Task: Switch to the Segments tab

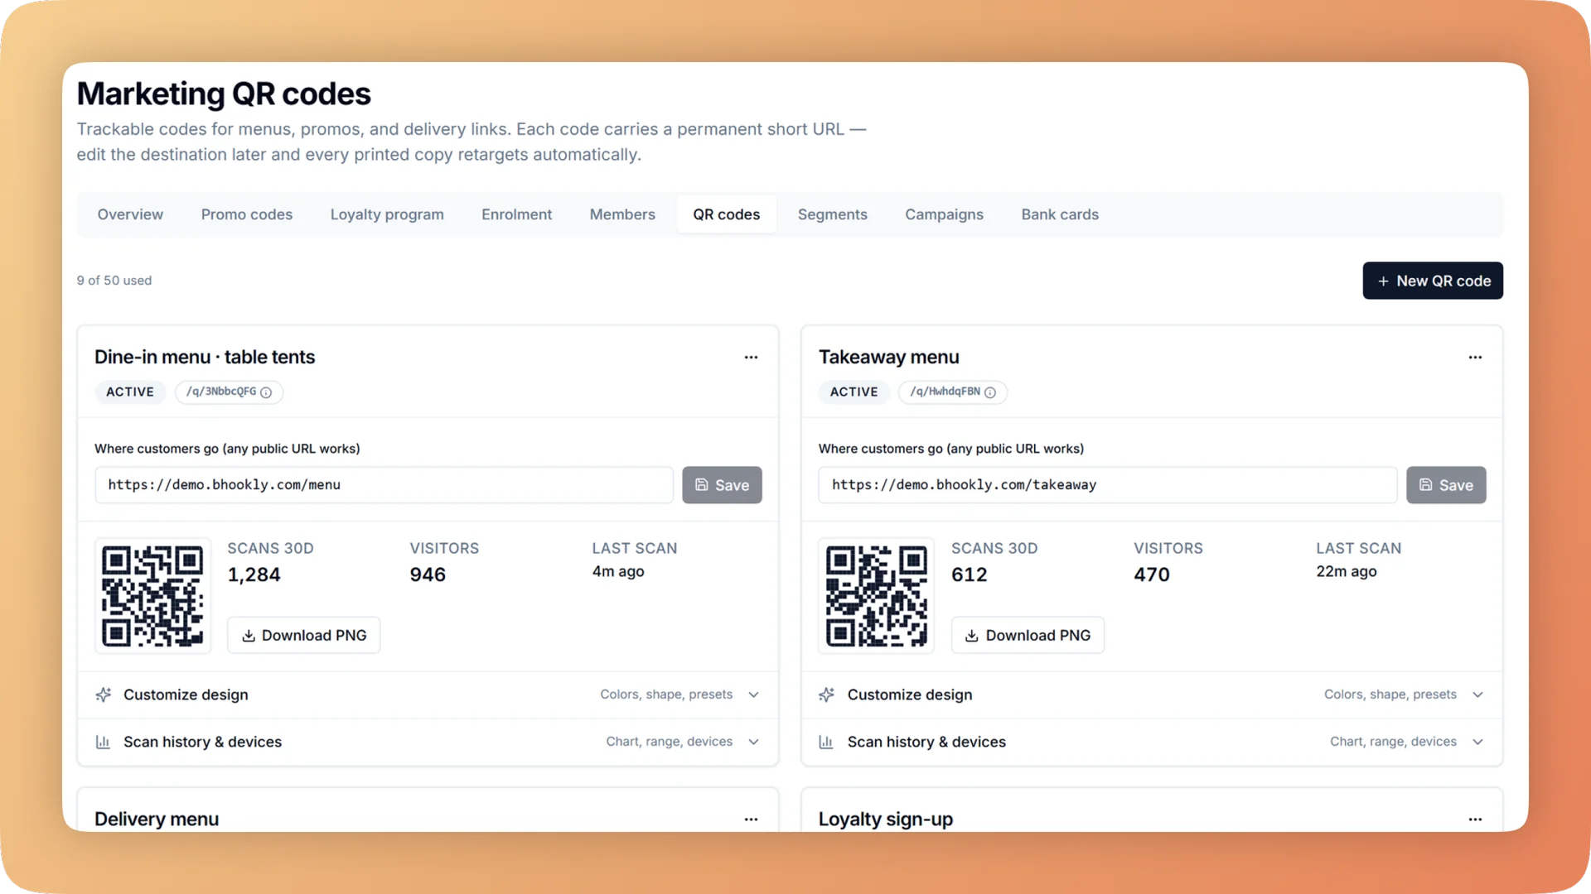Action: 833,214
